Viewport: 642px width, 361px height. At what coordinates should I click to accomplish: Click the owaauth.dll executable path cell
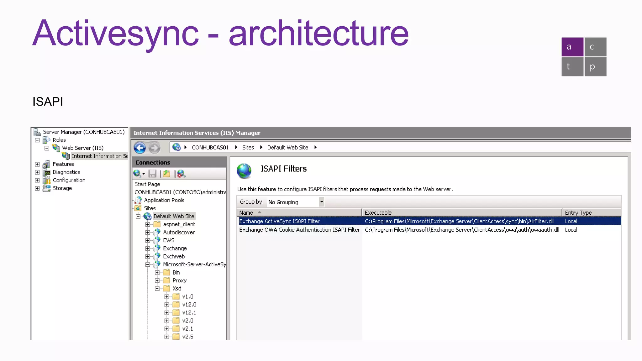pyautogui.click(x=462, y=230)
